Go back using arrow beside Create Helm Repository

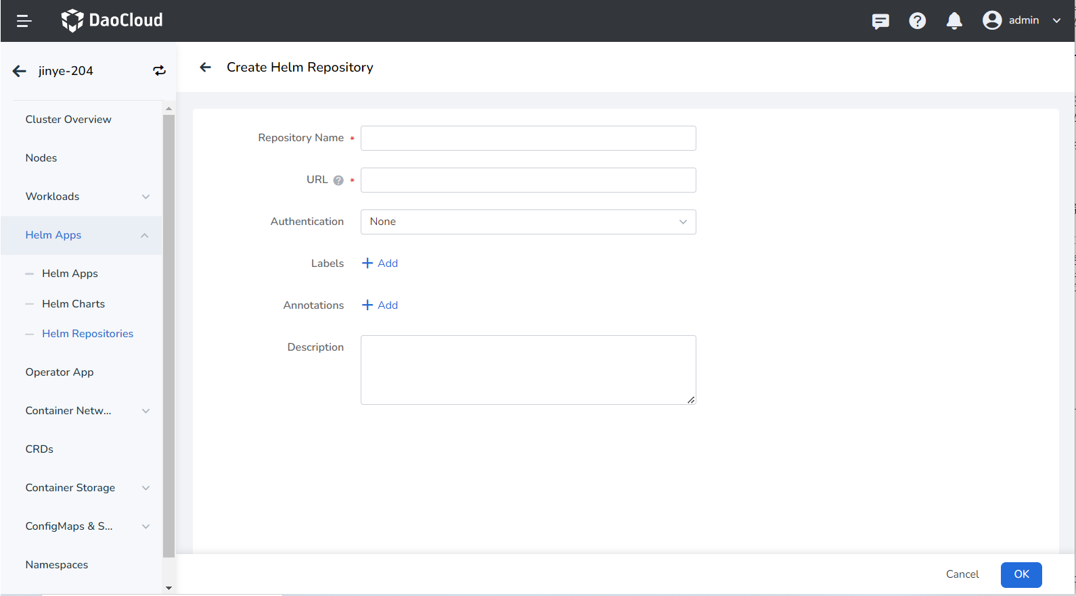[206, 67]
